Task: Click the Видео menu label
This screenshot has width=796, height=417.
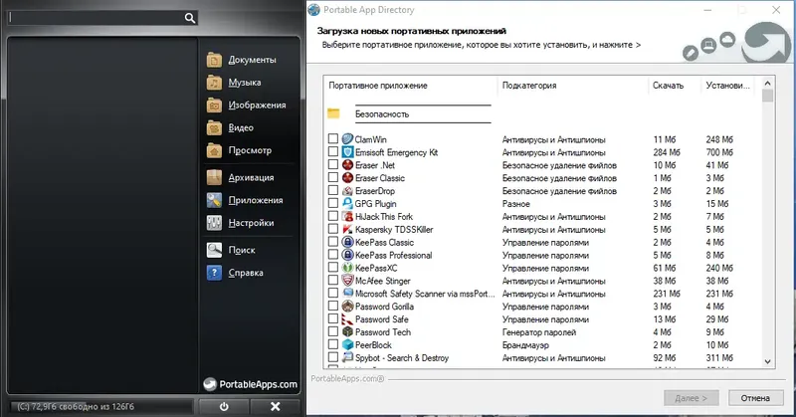Action: pos(241,128)
